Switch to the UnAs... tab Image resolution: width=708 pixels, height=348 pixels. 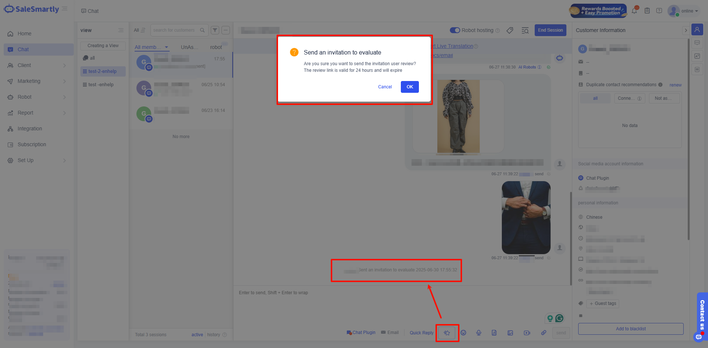click(x=190, y=47)
